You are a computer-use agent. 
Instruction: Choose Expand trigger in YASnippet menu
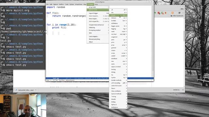[x=98, y=13]
